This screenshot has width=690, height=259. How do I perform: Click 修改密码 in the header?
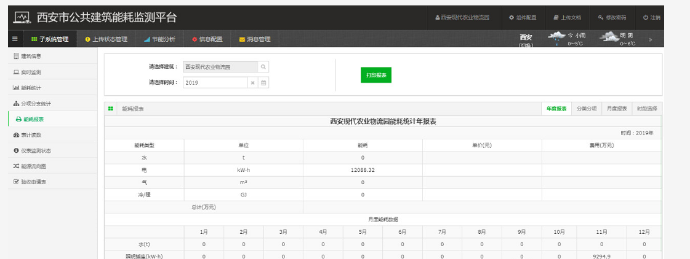click(x=612, y=18)
